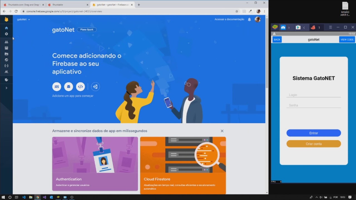Focus the Login input field
This screenshot has width=356, height=200.
tap(314, 95)
